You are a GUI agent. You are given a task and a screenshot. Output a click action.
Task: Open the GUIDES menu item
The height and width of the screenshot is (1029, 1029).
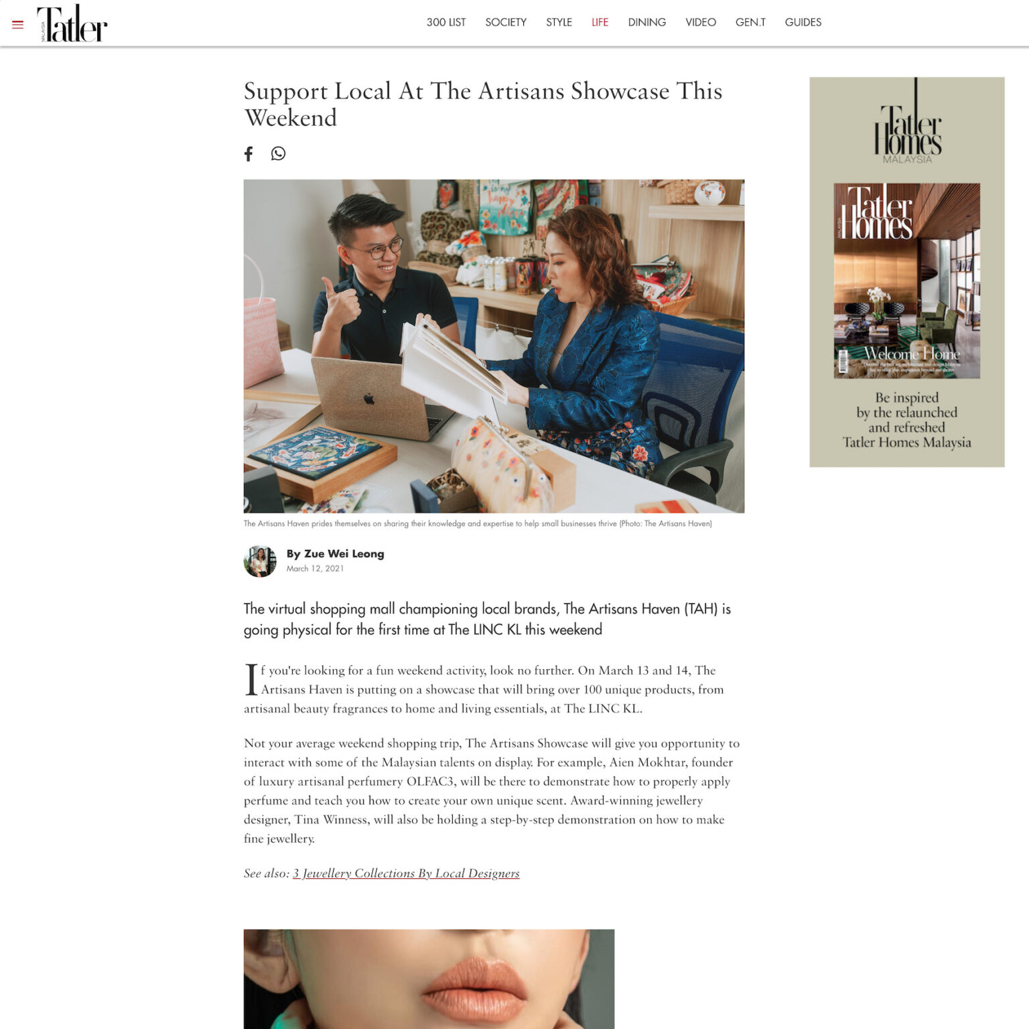(803, 22)
